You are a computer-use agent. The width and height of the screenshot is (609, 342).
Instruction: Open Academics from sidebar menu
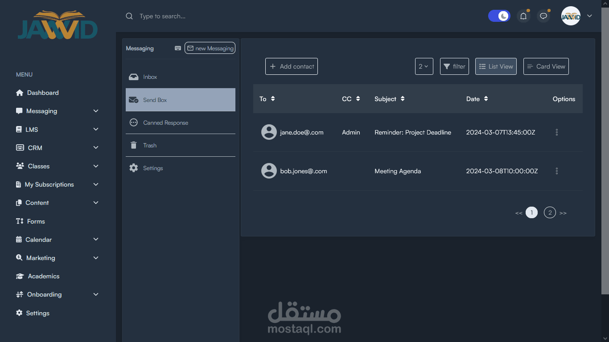point(44,276)
